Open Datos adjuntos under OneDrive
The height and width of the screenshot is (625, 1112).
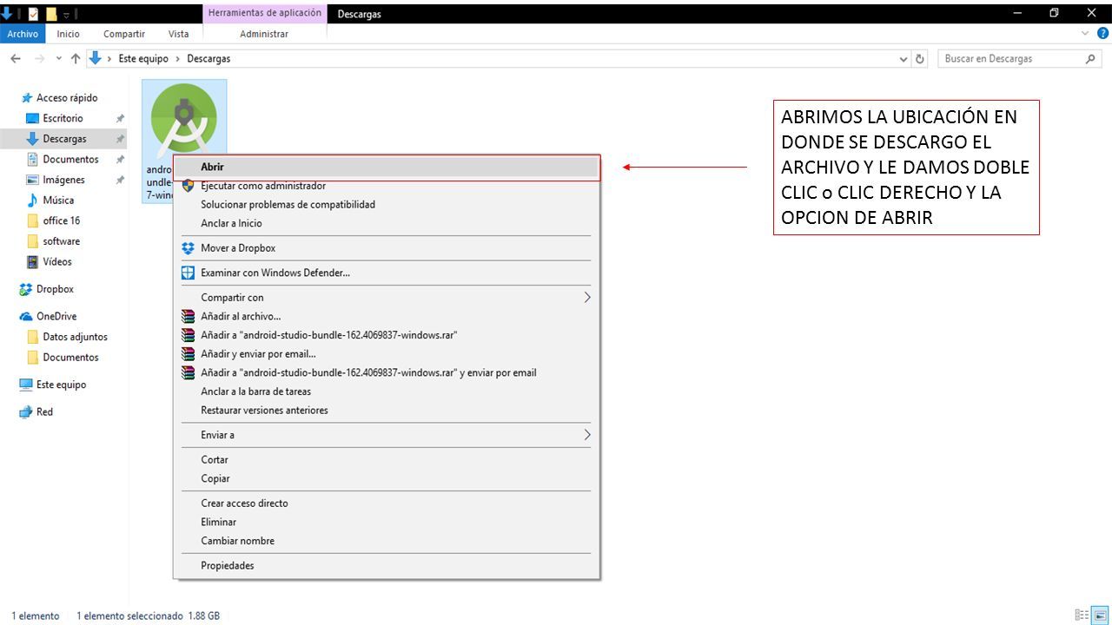pos(75,337)
